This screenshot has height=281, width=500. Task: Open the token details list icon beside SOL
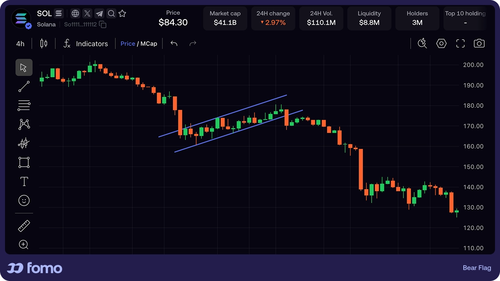tap(59, 14)
